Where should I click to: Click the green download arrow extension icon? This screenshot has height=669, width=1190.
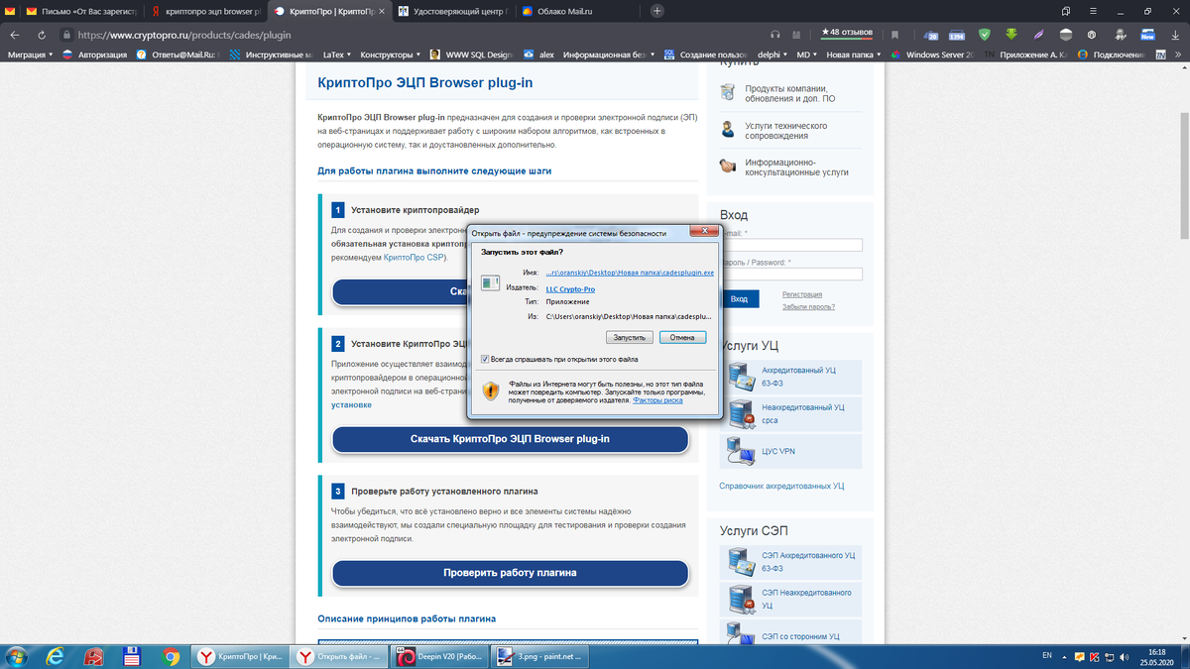click(1011, 34)
